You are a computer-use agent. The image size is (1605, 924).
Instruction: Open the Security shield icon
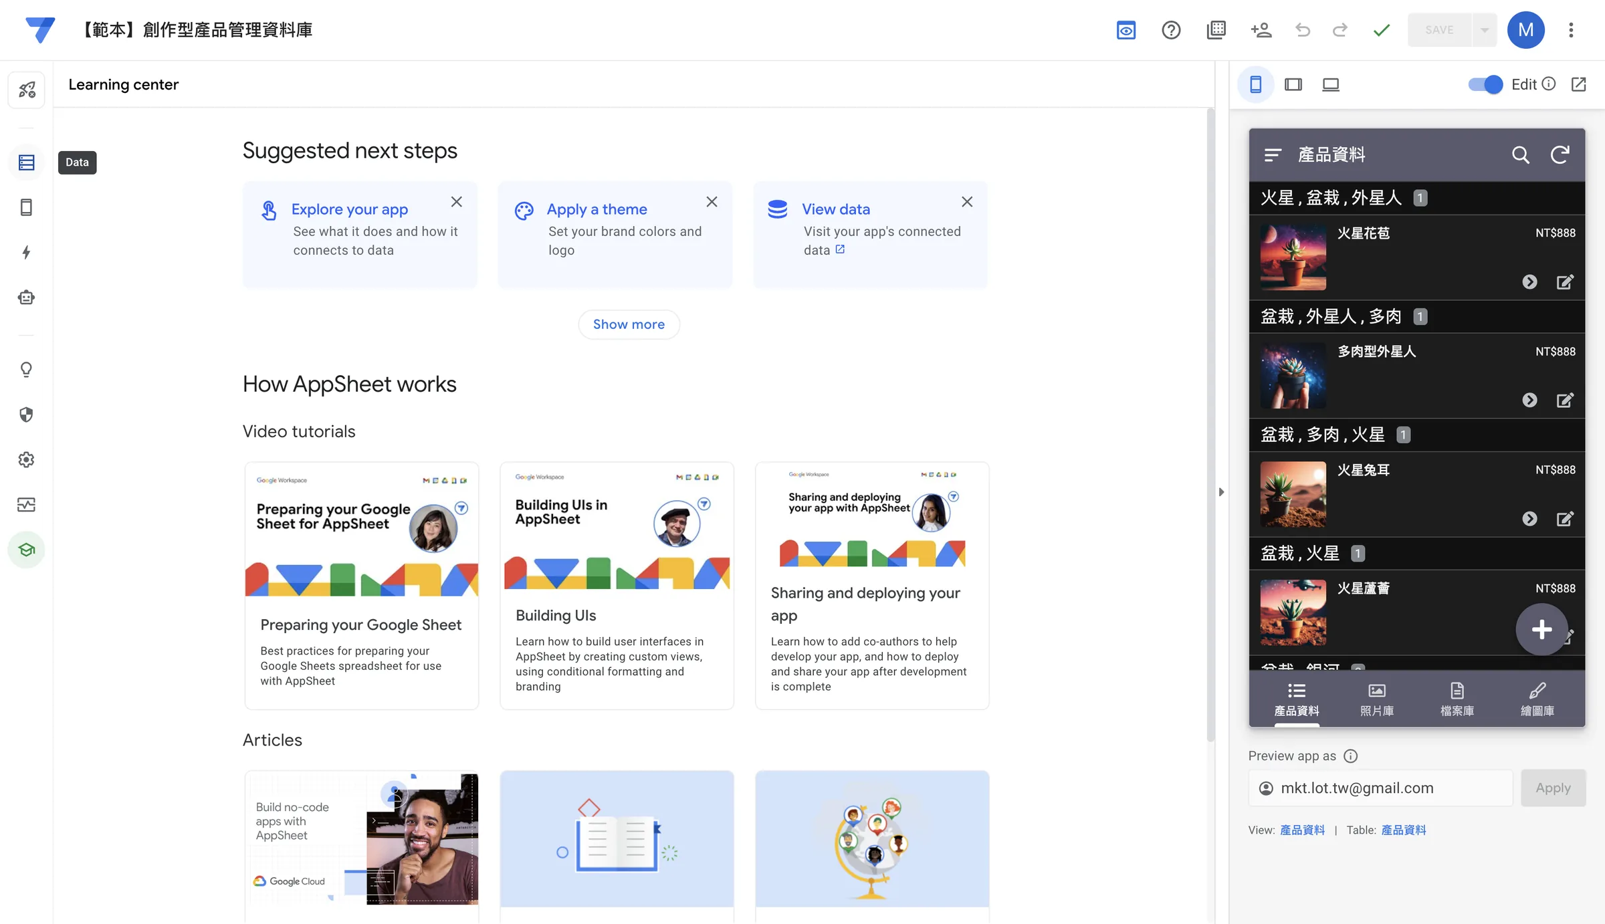pos(26,415)
